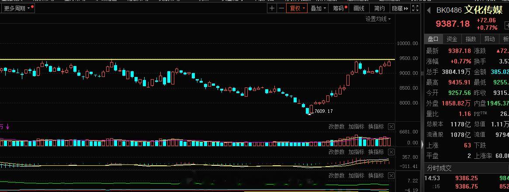
Task: Click the 文化传媒 sector title
Action: point(483,10)
